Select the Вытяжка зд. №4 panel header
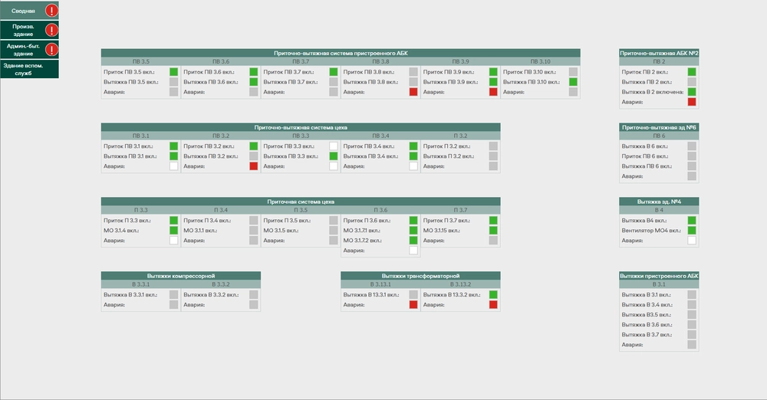767x400 pixels. coord(659,202)
